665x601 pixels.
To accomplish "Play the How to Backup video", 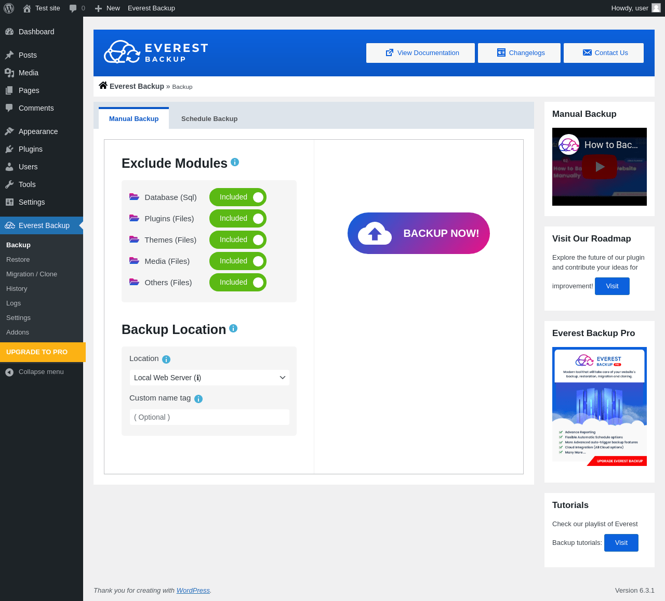I will 600,167.
